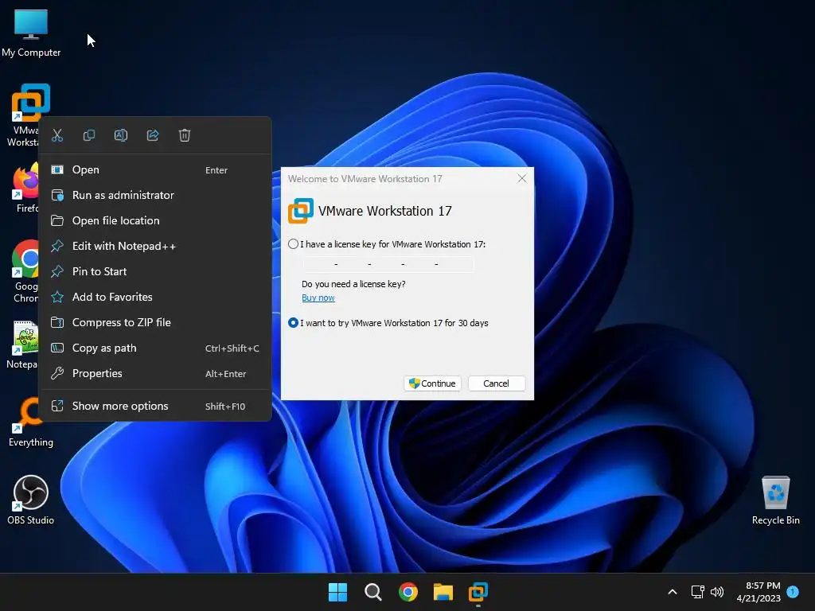
Task: Click the notification badge in the tray
Action: 793,592
